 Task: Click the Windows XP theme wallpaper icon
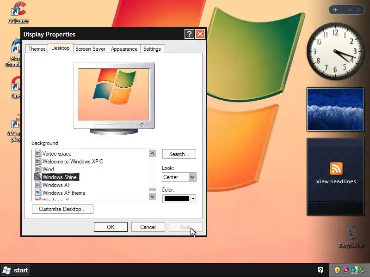point(38,193)
